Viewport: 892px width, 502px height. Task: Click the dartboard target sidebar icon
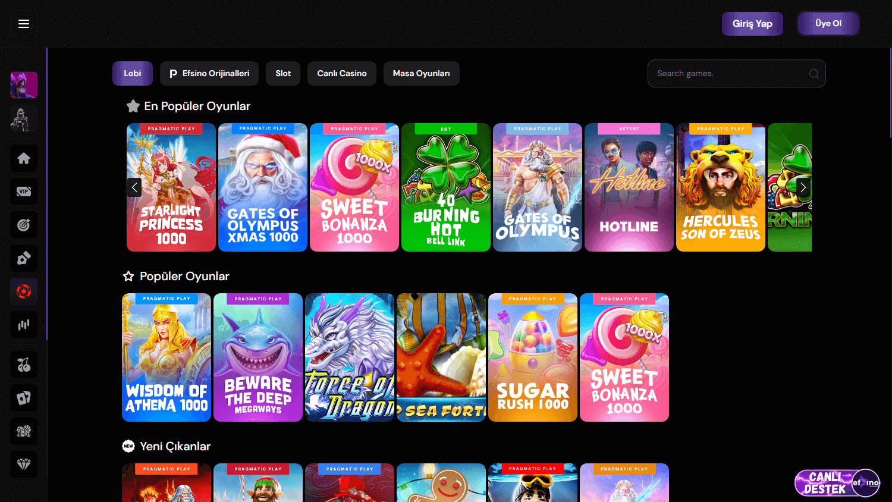tap(23, 225)
